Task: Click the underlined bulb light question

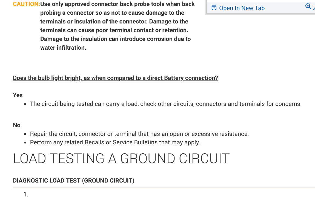Action: click(x=115, y=78)
